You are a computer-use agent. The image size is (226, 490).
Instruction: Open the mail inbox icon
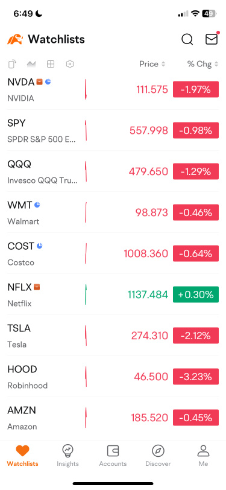click(212, 39)
